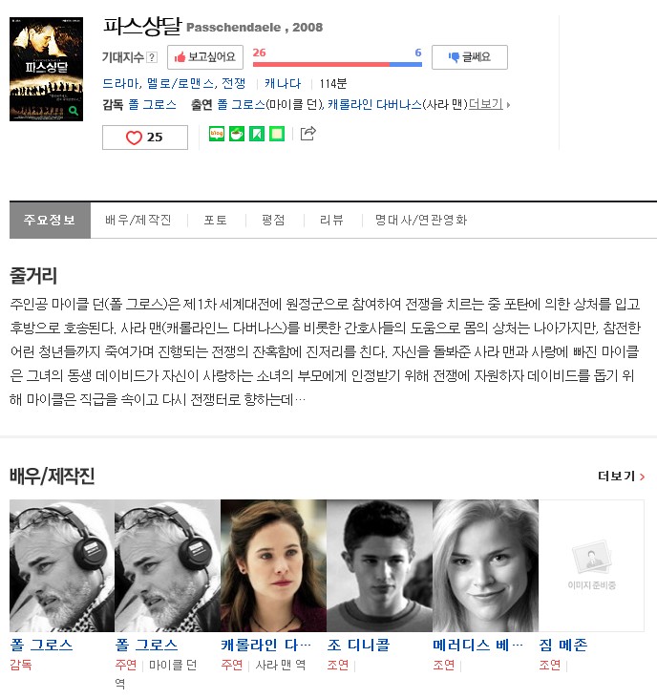Click the yellow memo share icon
This screenshot has width=657, height=699.
(x=277, y=134)
